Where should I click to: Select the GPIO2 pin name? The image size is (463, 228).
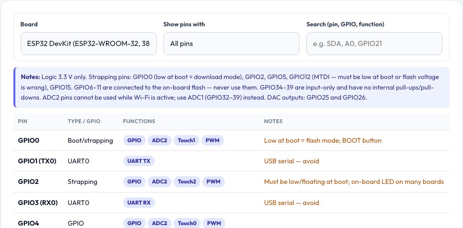click(x=28, y=182)
